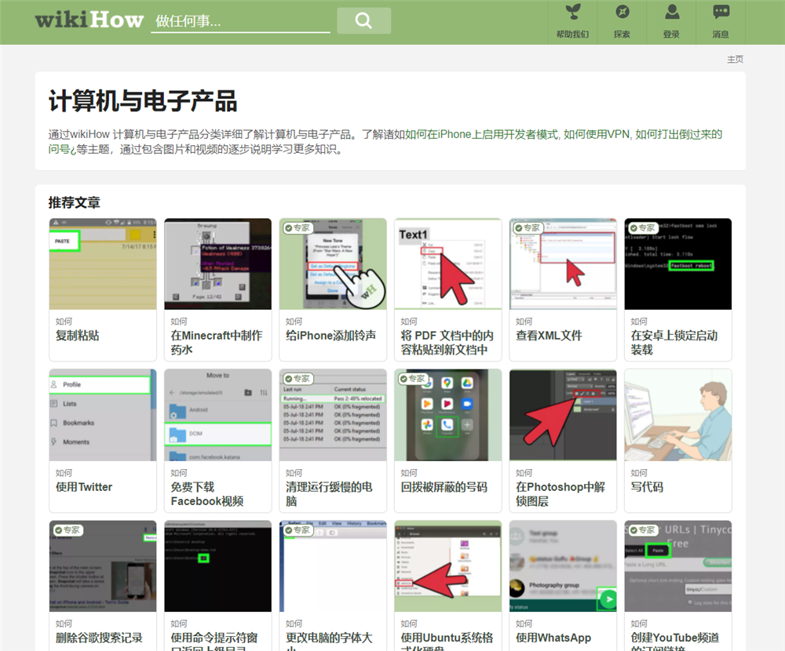Click 专家 badge on Google history card
The width and height of the screenshot is (785, 651).
(68, 530)
